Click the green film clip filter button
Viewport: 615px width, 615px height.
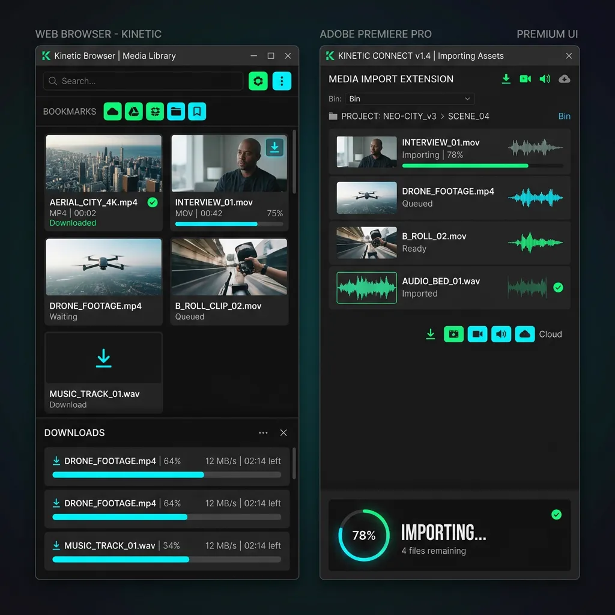[454, 334]
